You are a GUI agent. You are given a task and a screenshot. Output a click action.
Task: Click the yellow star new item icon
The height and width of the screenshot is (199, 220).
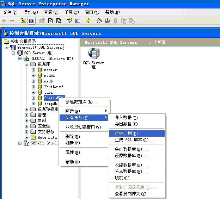[88, 21]
